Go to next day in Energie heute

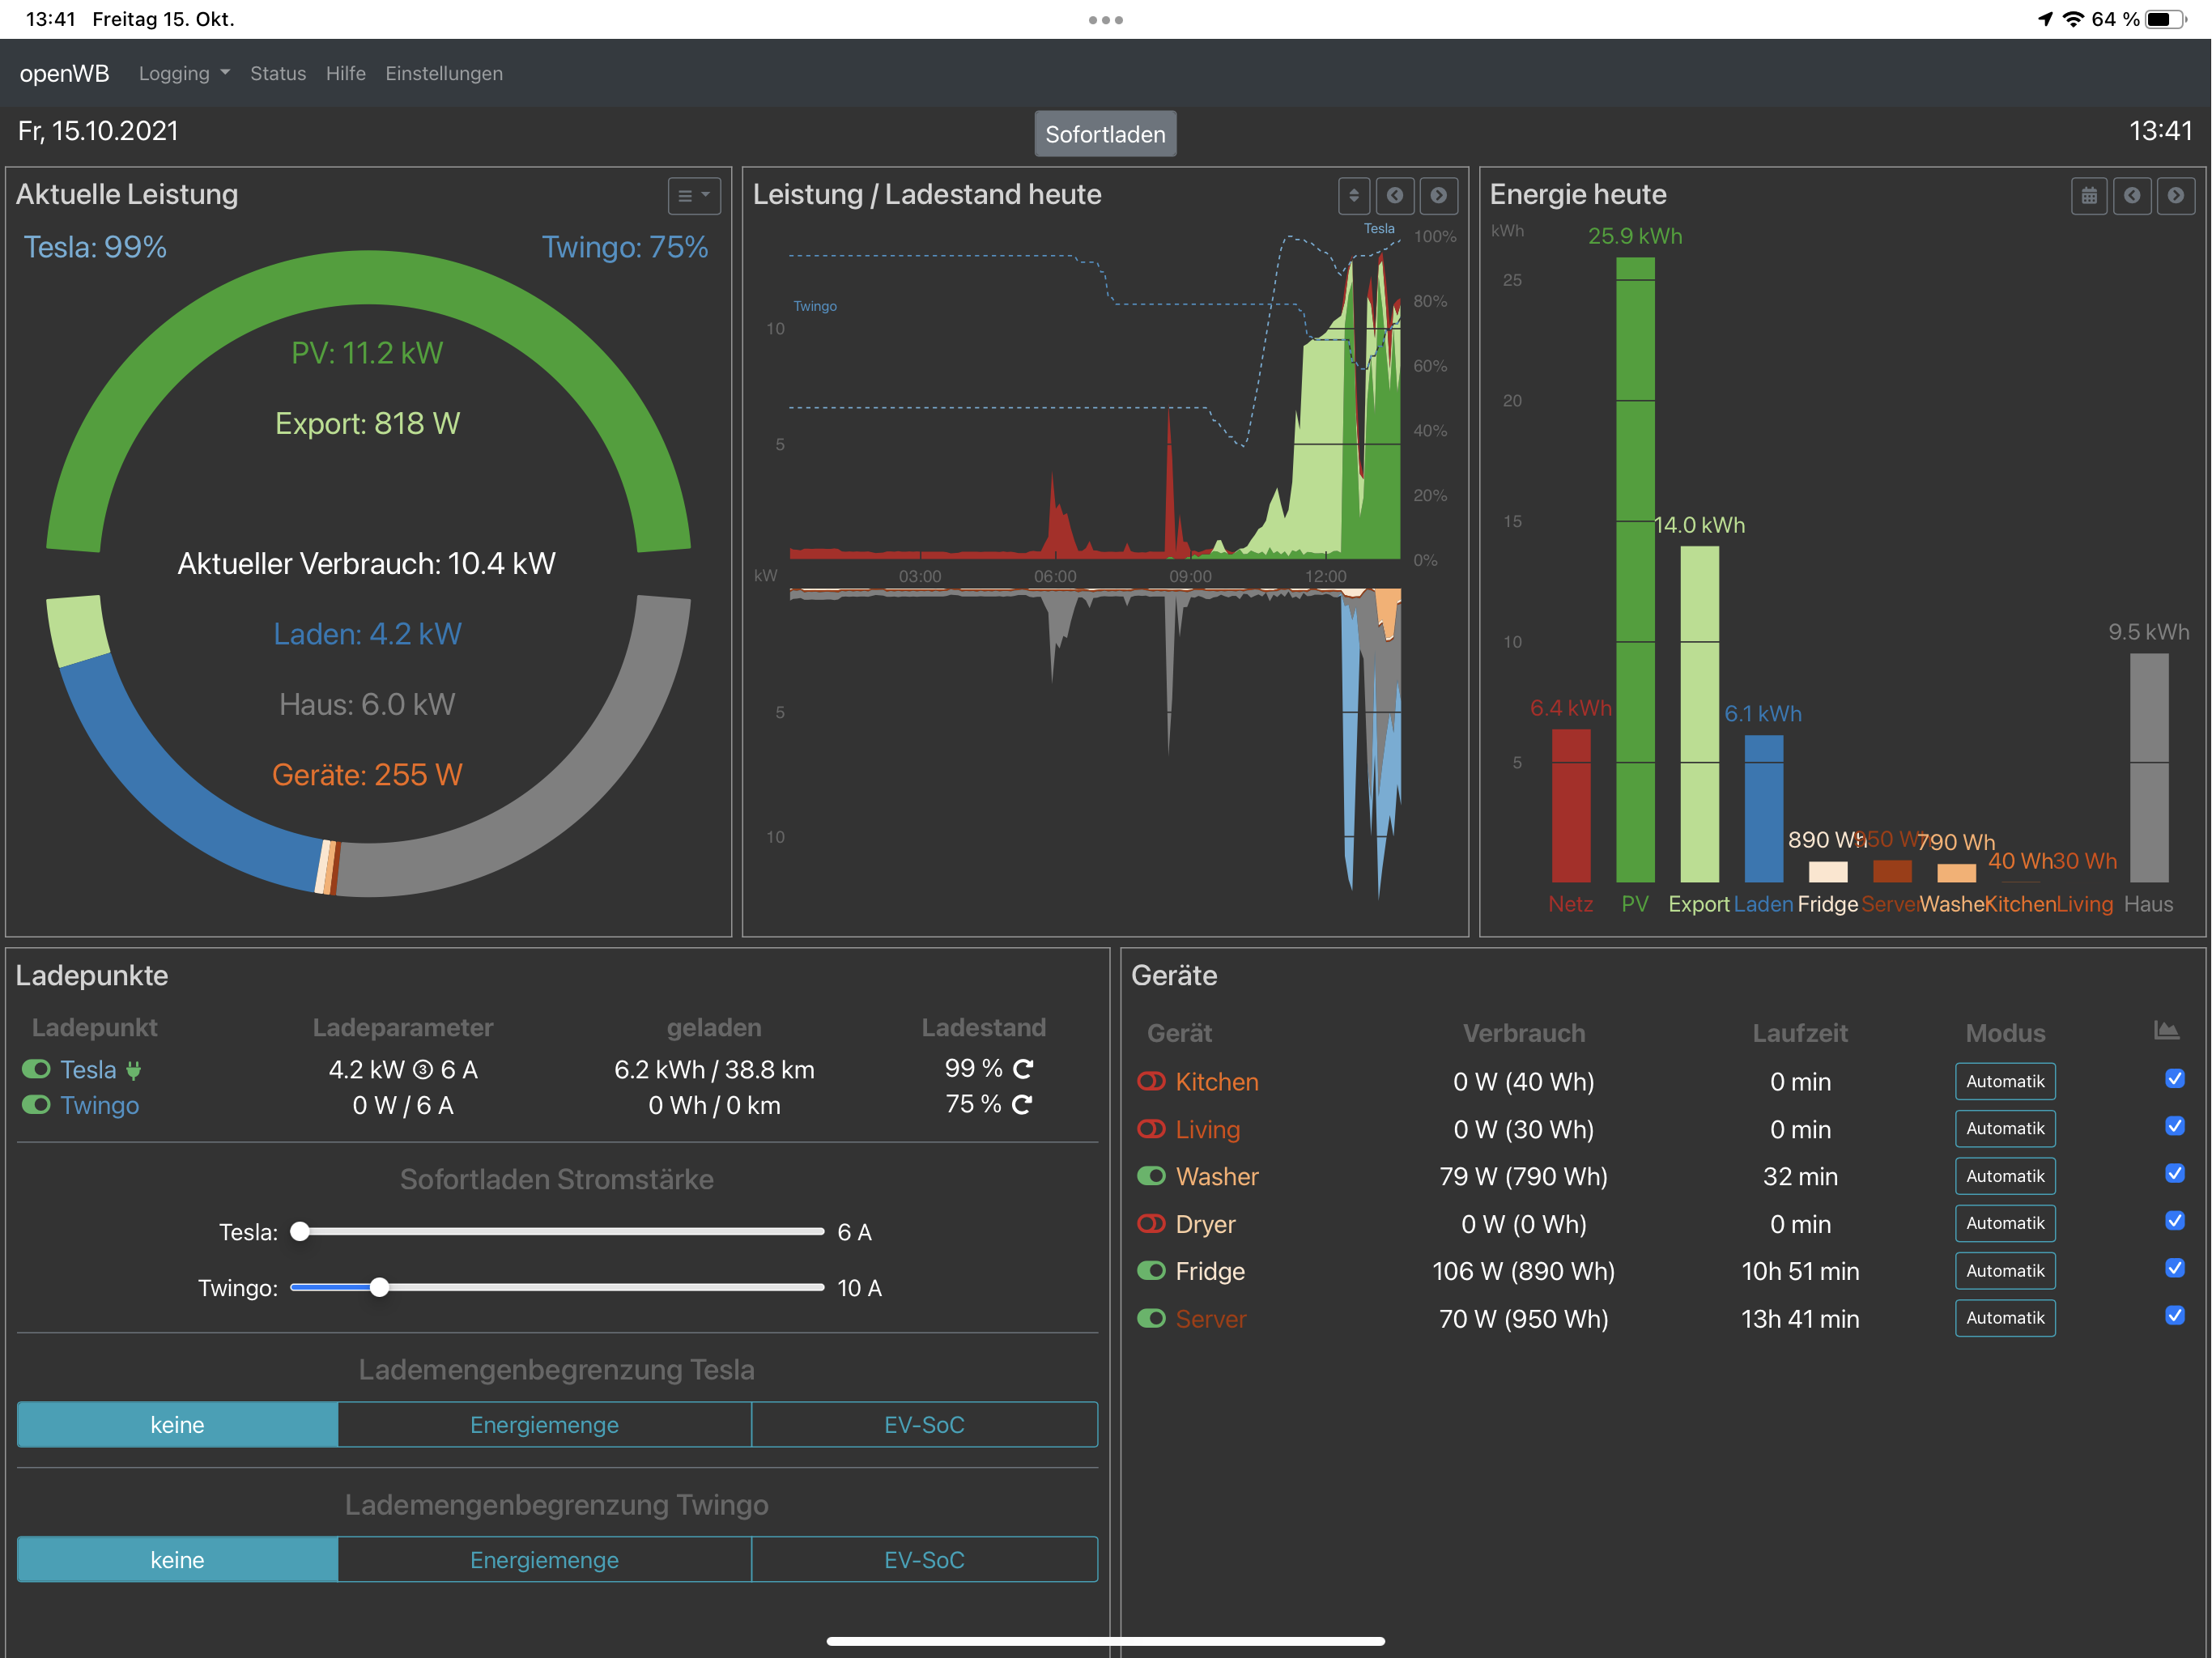pyautogui.click(x=2175, y=196)
